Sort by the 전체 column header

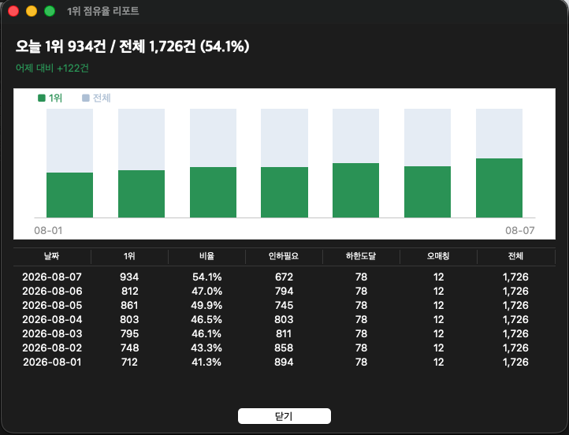coord(515,256)
